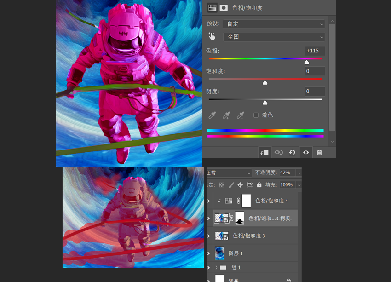
Task: Click the folder icon of 组 1
Action: tap(223, 267)
